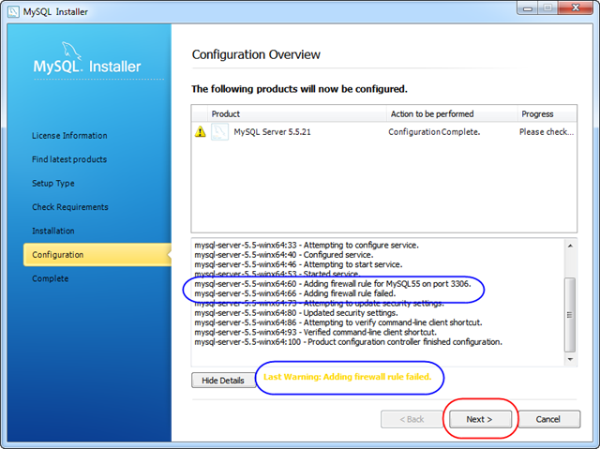Click the Next > button

480,419
